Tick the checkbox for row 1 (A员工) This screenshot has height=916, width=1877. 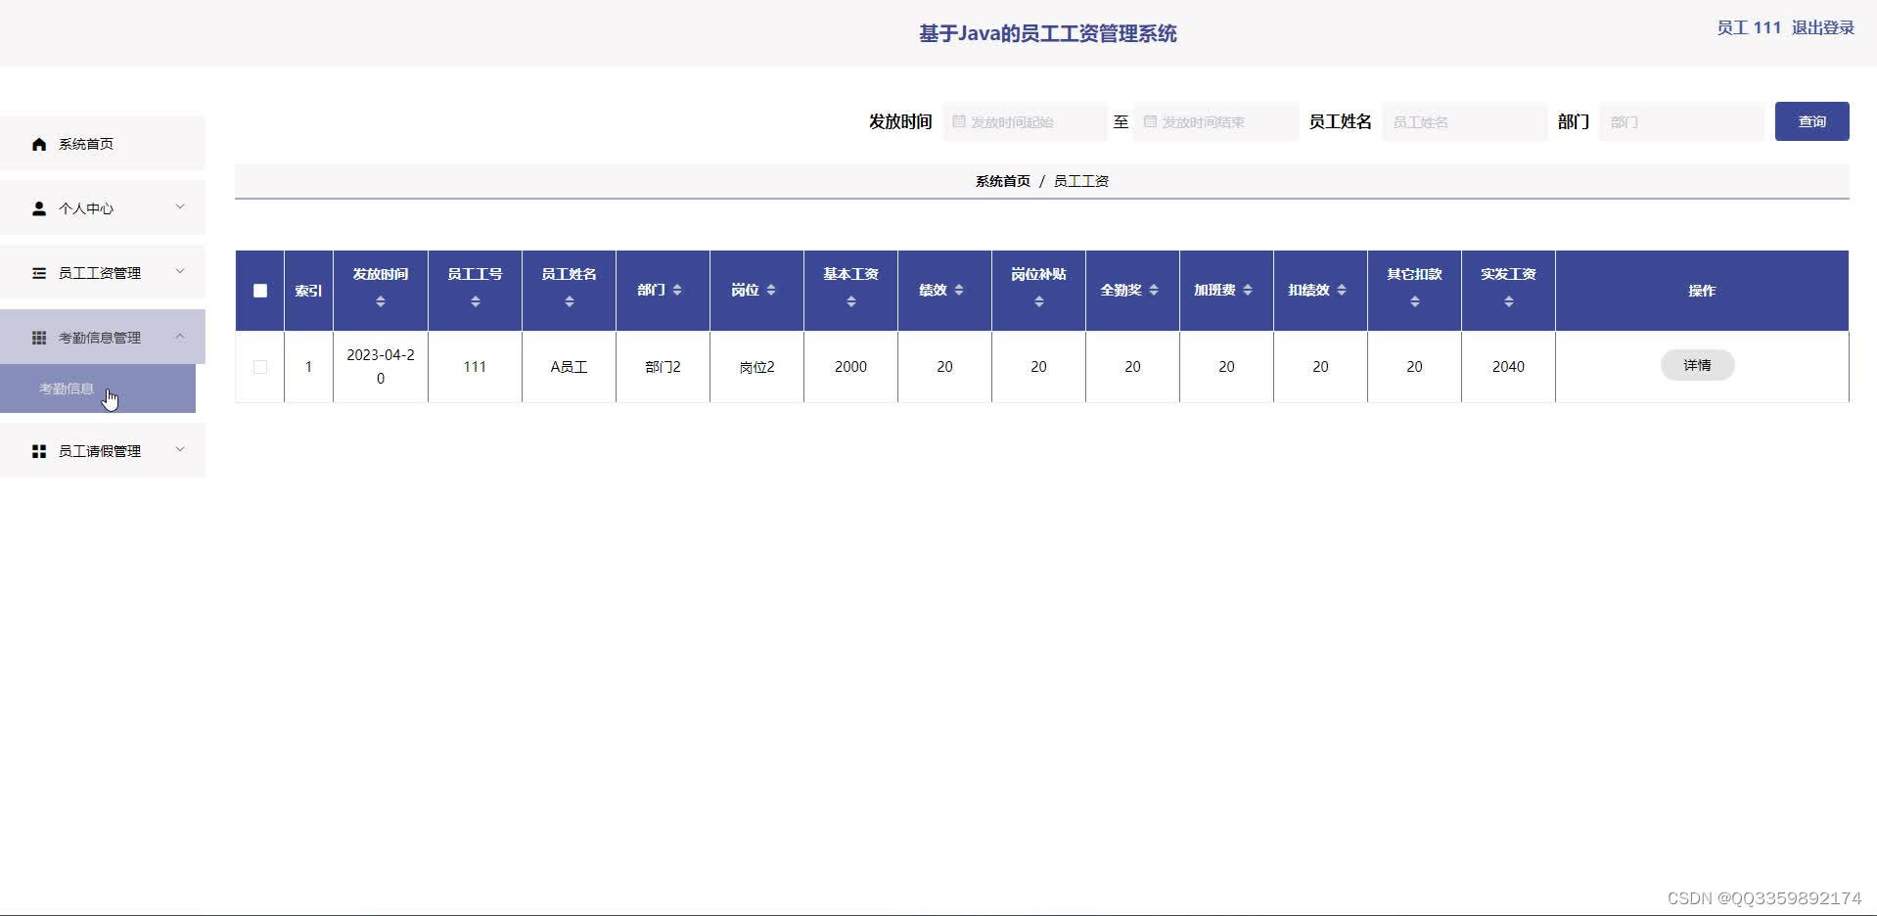click(259, 367)
